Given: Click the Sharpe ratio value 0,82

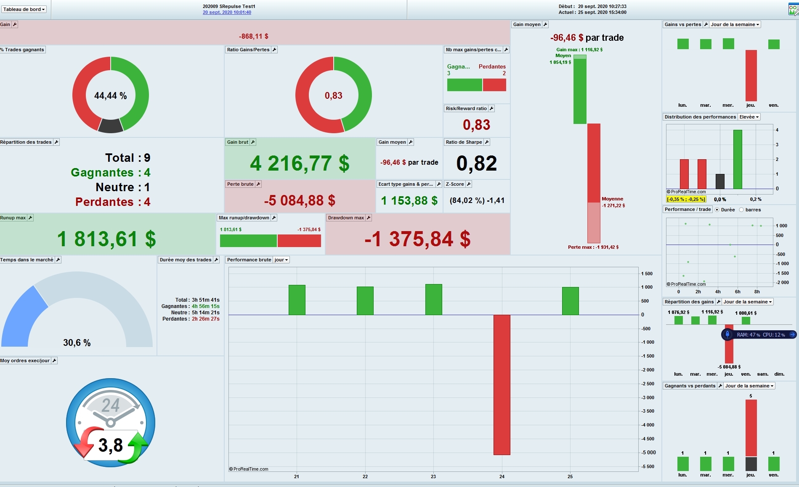Looking at the screenshot, I should pos(477,163).
